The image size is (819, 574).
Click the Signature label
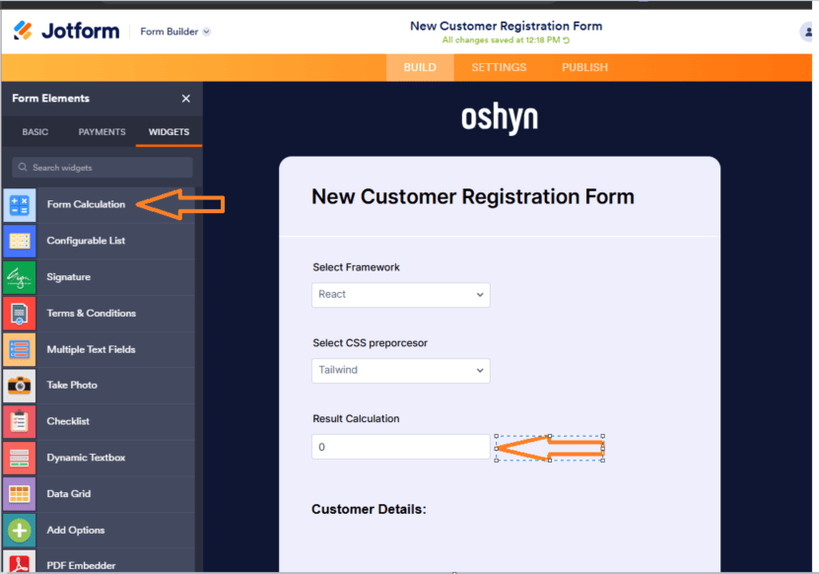pyautogui.click(x=68, y=277)
